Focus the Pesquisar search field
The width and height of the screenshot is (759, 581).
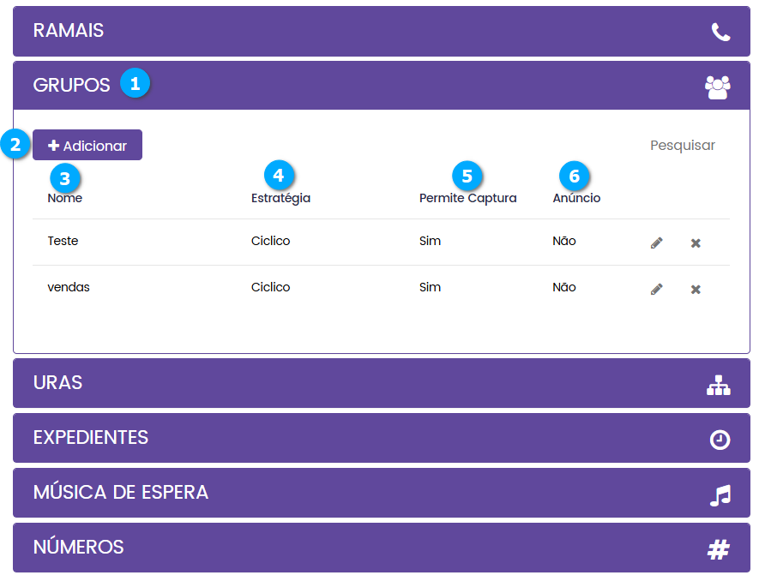[x=682, y=146]
